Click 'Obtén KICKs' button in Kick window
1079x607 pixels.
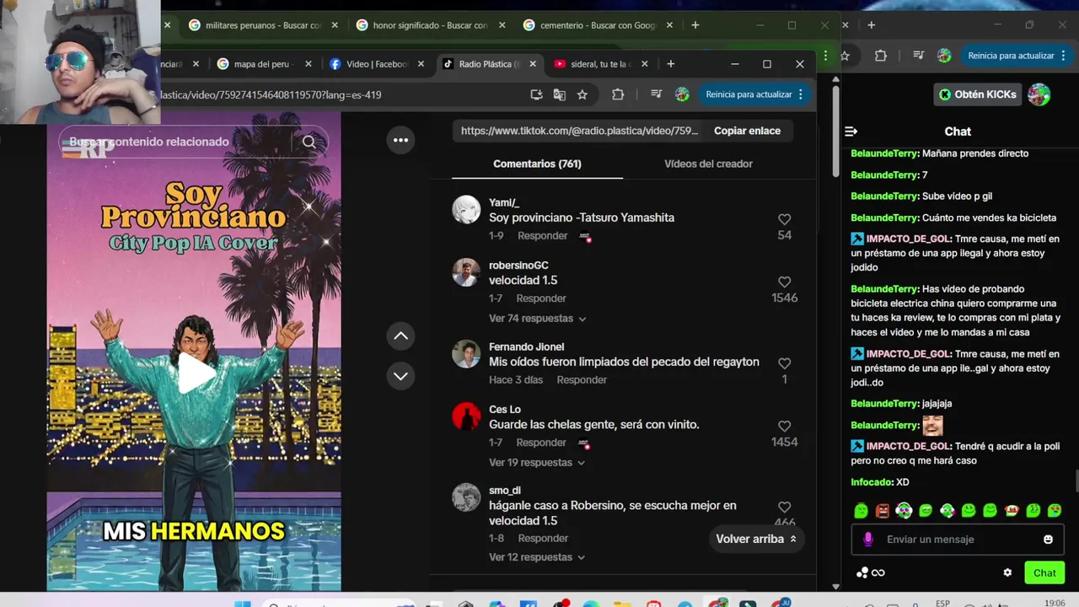[x=977, y=94]
